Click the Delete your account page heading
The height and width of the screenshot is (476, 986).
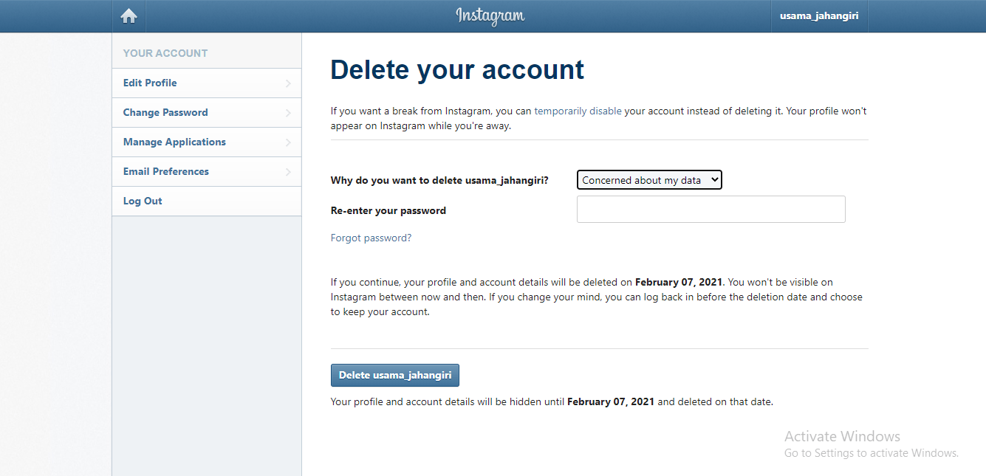(x=457, y=69)
